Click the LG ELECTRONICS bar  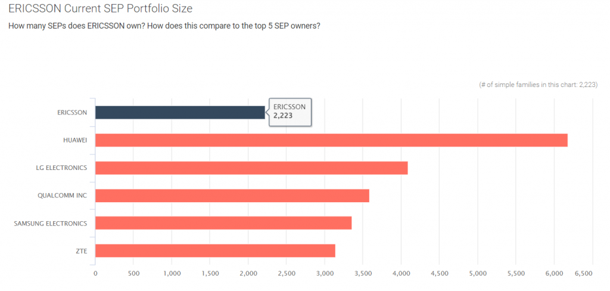(x=251, y=168)
